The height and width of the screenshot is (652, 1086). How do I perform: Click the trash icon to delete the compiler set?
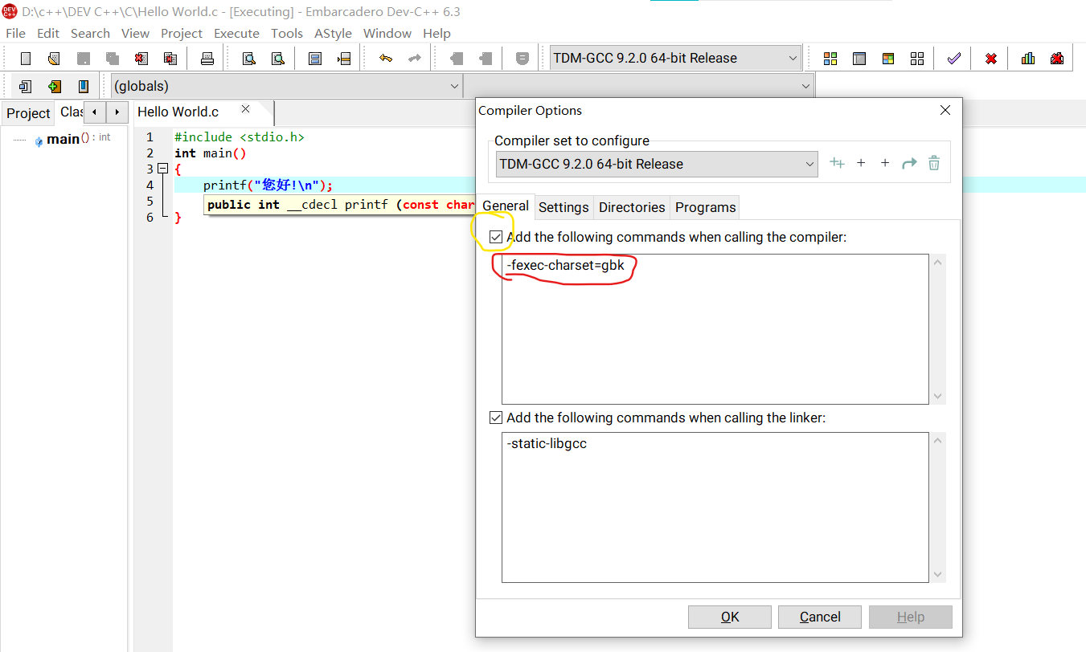coord(933,163)
